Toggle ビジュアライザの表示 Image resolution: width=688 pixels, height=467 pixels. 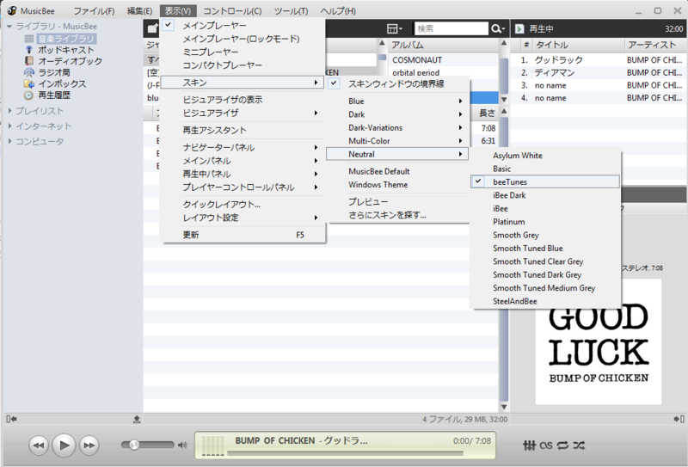point(243,100)
